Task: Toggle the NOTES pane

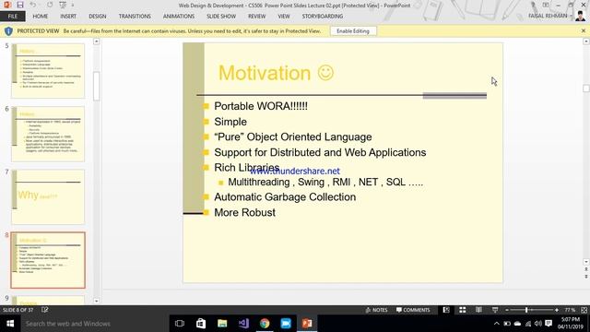Action: [376, 310]
